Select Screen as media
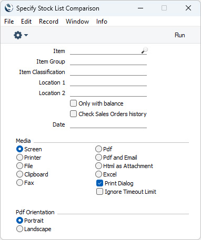This screenshot has width=201, height=240. click(19, 149)
